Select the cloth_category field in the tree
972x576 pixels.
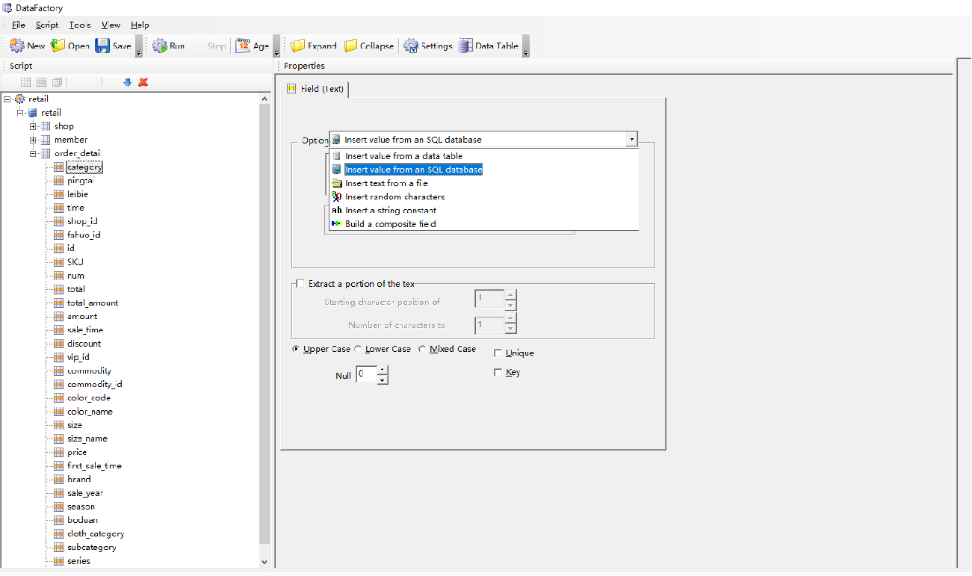click(x=96, y=533)
